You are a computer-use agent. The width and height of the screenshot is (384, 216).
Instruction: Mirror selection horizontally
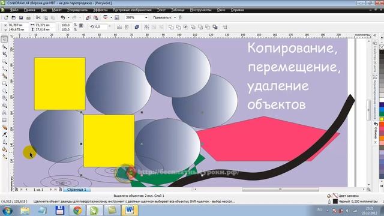pos(119,27)
